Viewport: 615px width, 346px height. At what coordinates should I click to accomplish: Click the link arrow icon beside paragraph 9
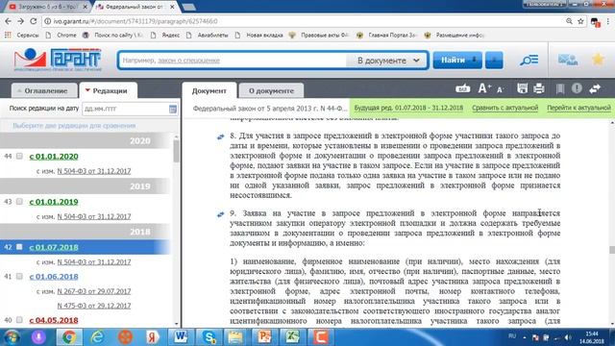tap(220, 214)
